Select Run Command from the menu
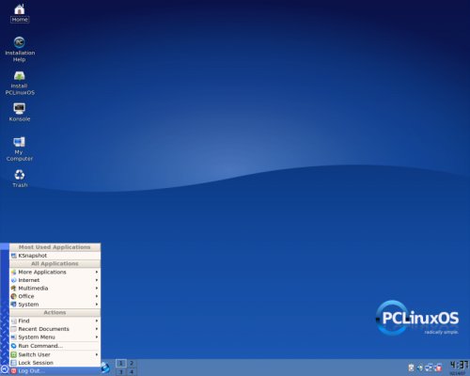 click(x=55, y=346)
